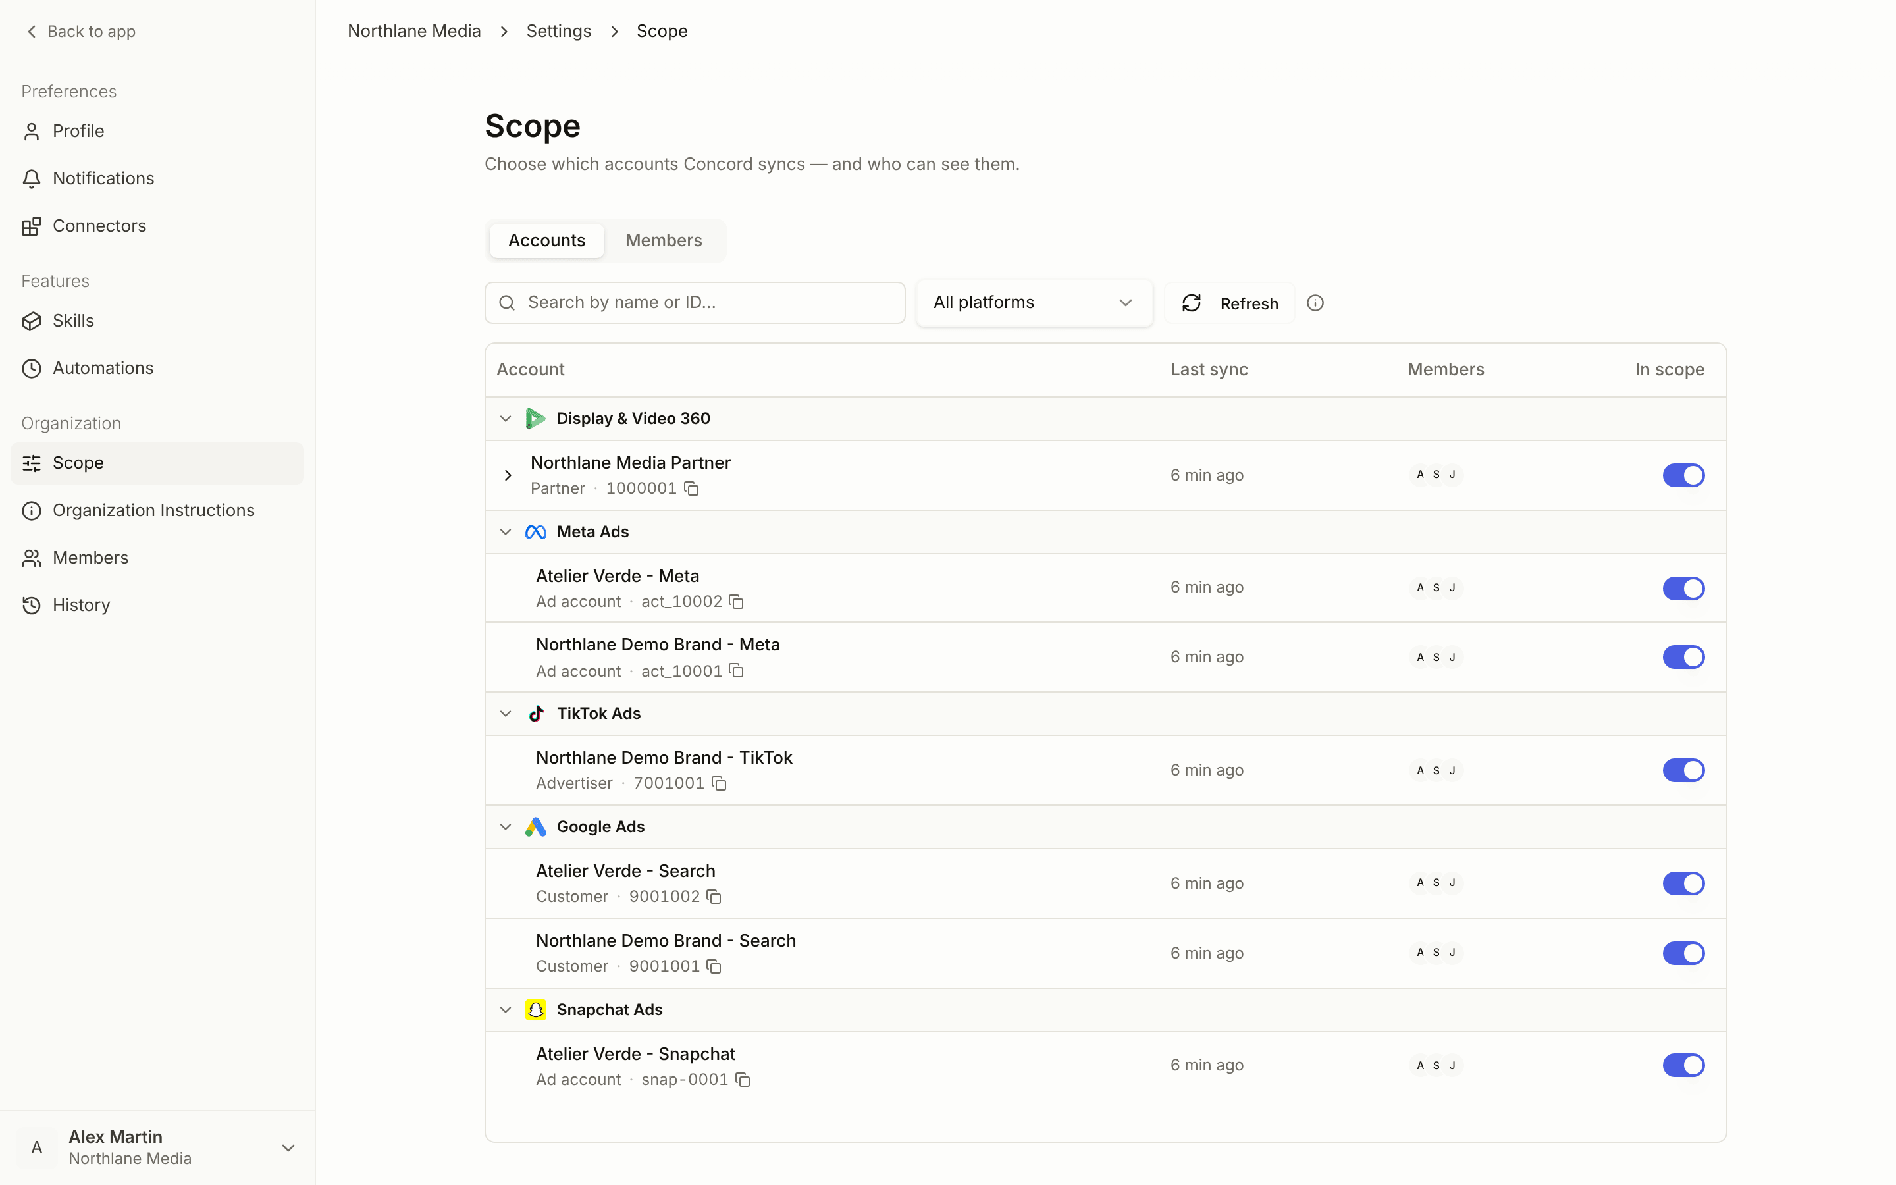
Task: Copy account ID act_10002
Action: (737, 602)
